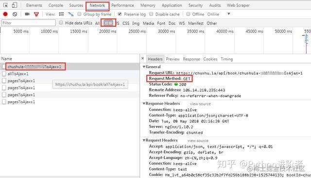This screenshot has width=311, height=178.
Task: Open the Online throttling dropdown
Action: (228, 14)
